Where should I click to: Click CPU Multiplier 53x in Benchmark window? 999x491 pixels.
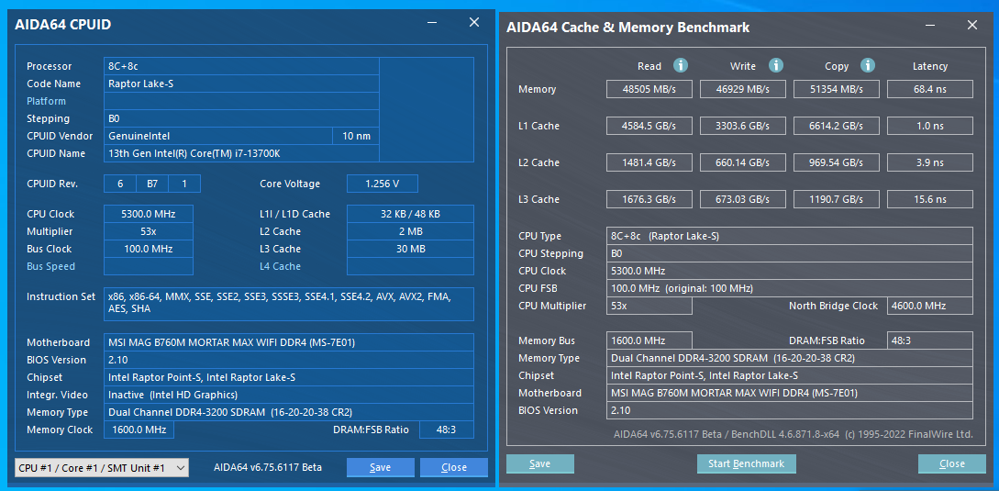coord(649,307)
